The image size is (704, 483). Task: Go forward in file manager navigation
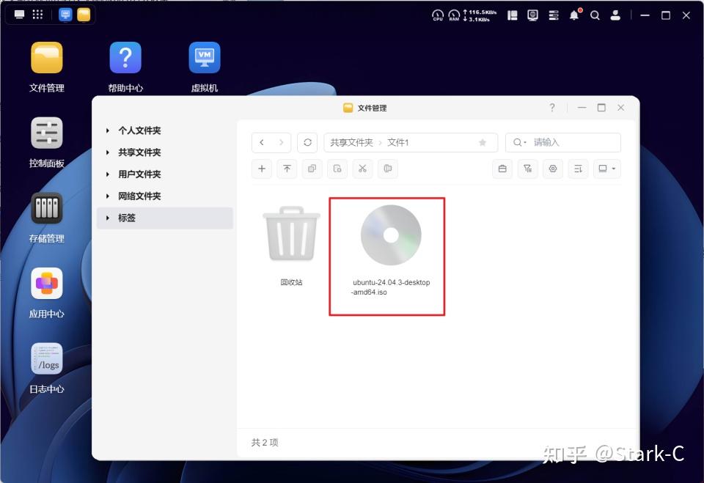pos(282,143)
